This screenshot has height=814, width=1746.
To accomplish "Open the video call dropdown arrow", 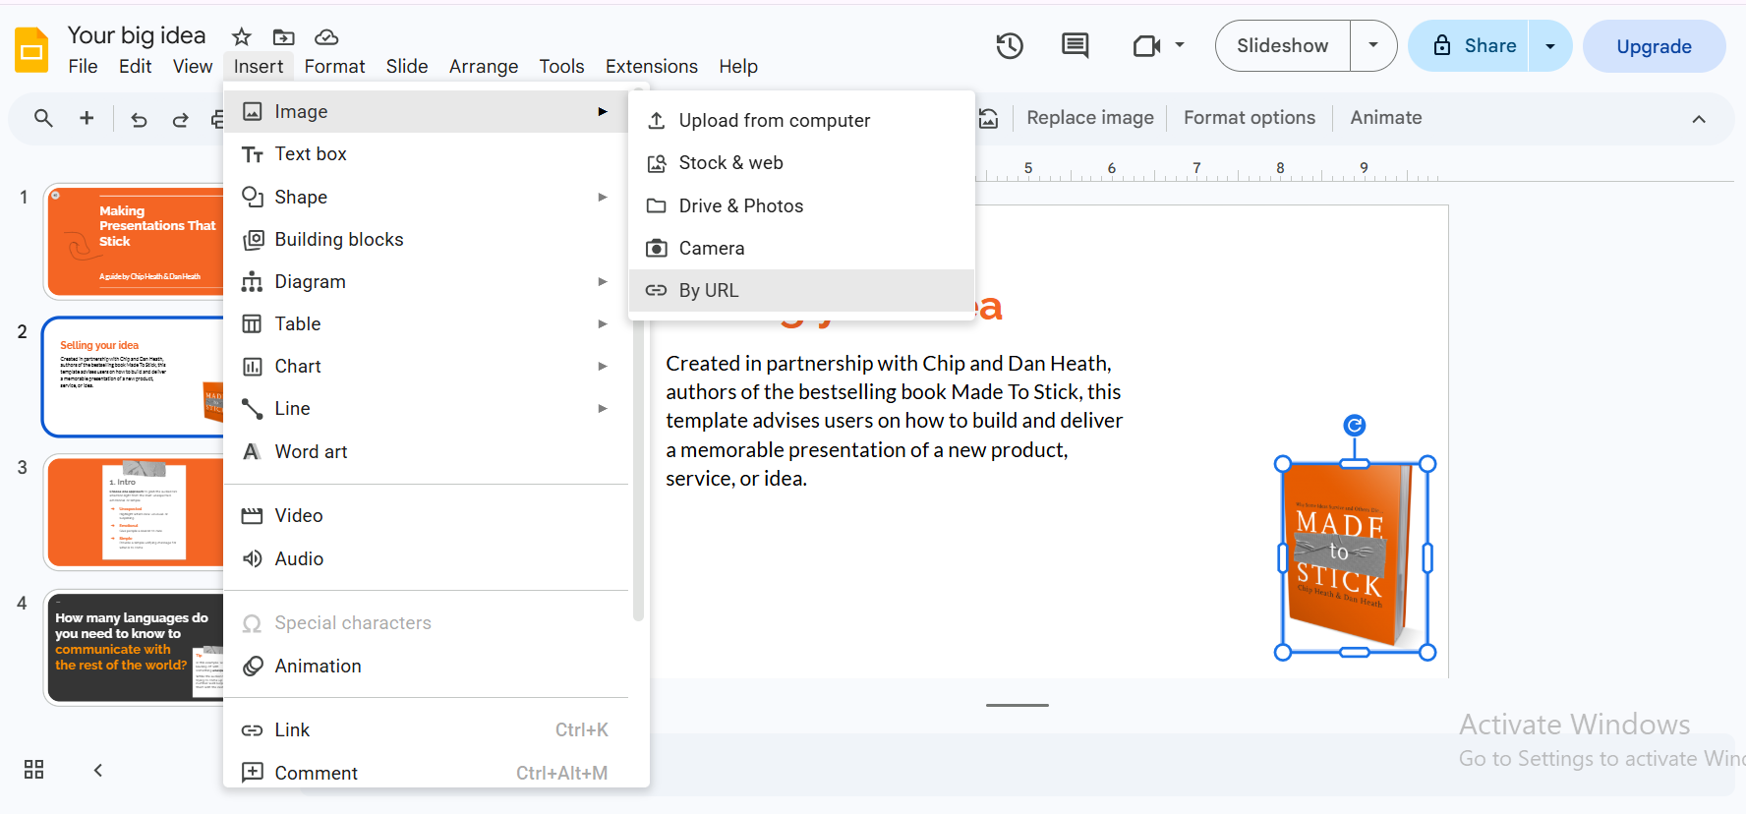I will point(1180,45).
